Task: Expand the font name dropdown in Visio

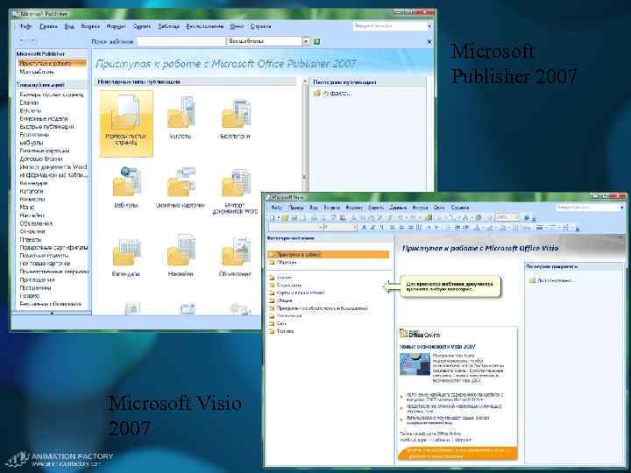Action: click(x=321, y=228)
